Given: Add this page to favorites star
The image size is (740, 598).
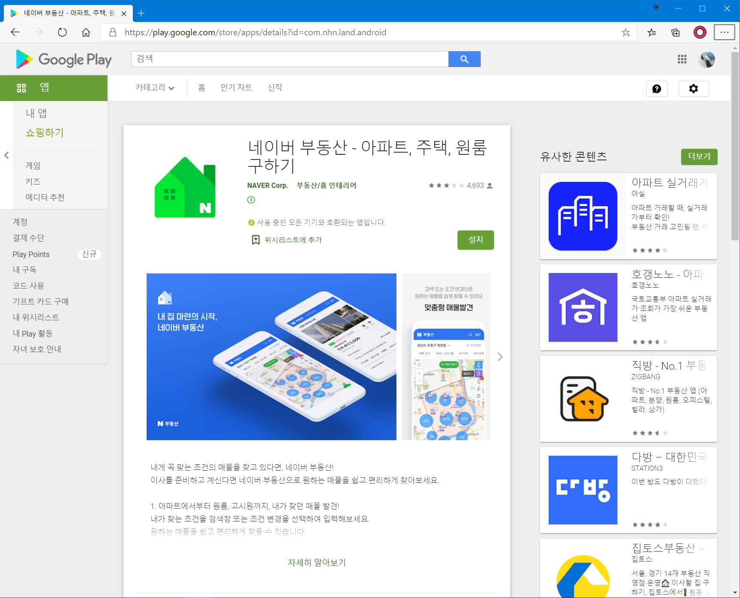Looking at the screenshot, I should coord(626,32).
